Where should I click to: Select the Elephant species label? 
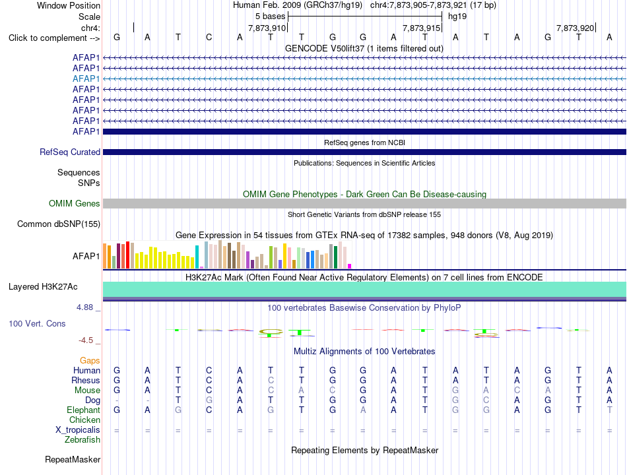pos(83,410)
